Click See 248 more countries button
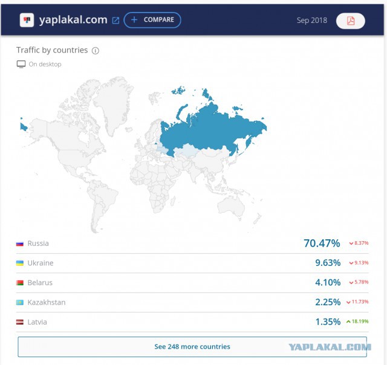 coord(192,347)
